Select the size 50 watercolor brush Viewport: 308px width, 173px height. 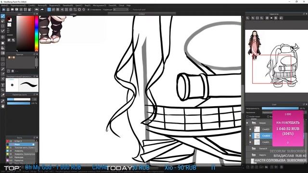pyautogui.click(x=20, y=154)
